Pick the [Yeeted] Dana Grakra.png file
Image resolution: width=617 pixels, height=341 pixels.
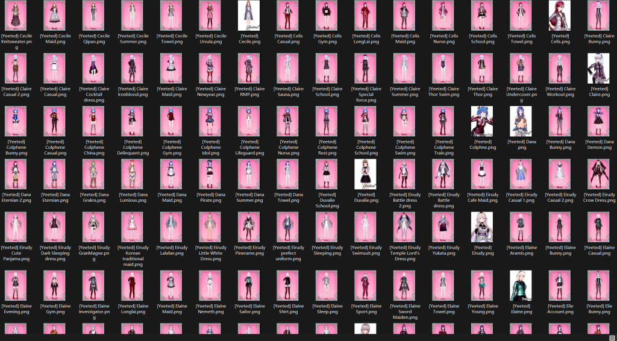pos(93,174)
